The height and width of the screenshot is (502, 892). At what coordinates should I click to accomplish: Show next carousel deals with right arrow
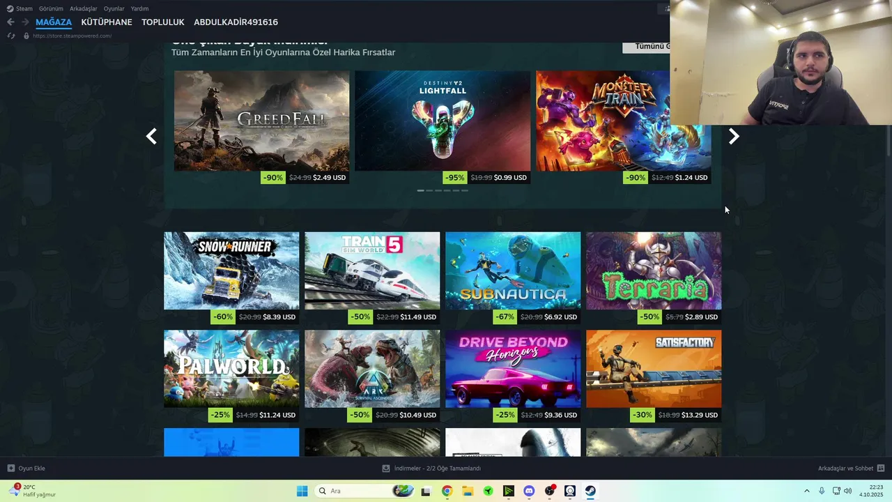coord(734,137)
